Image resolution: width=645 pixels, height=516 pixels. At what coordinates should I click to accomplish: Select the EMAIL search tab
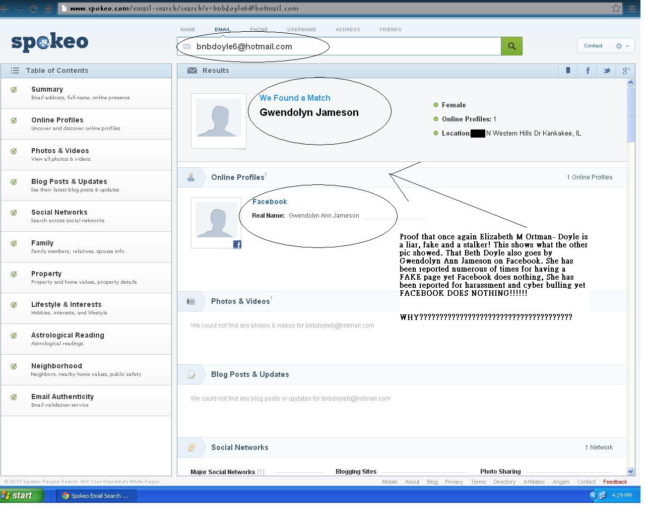click(x=223, y=30)
